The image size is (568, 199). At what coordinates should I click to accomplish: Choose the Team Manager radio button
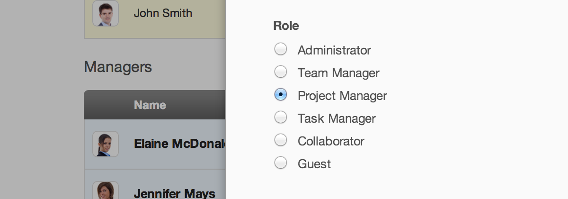pyautogui.click(x=281, y=72)
